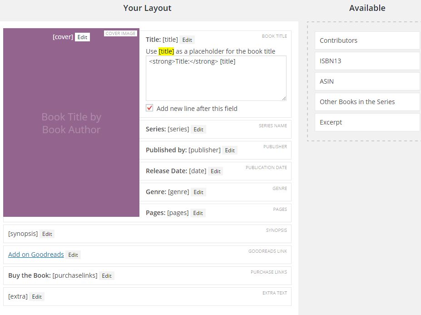Edit the Release Date: [date] field
This screenshot has width=421, height=315.
click(x=216, y=171)
